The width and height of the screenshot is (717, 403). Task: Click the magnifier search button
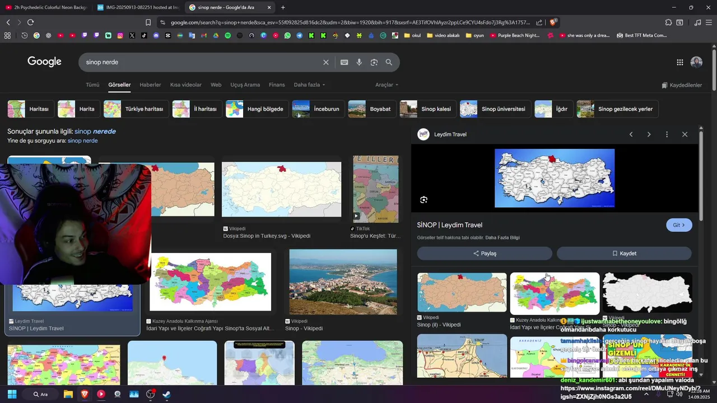click(389, 62)
